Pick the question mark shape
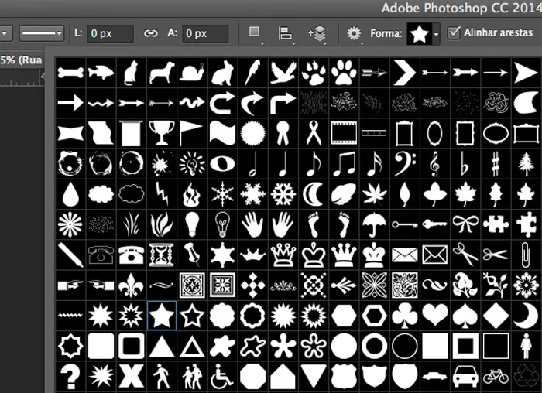542x393 pixels. pos(70,376)
